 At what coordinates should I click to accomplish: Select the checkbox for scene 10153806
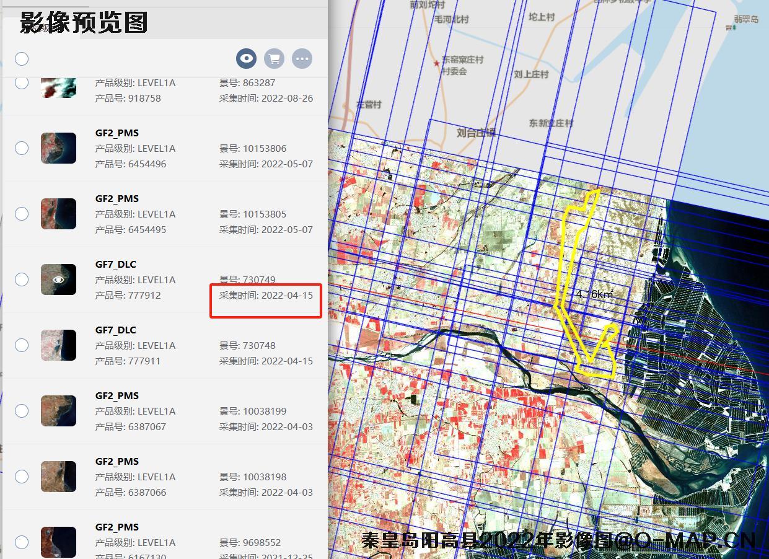coord(22,148)
